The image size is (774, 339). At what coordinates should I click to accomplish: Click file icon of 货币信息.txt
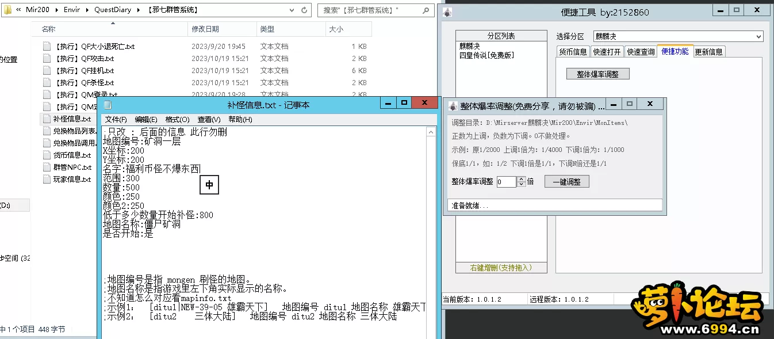coord(47,155)
